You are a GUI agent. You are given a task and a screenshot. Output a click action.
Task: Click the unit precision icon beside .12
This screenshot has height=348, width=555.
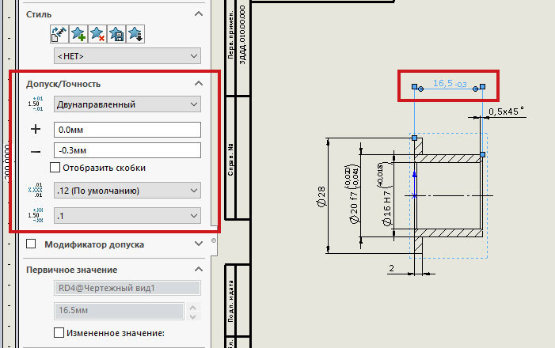point(36,191)
